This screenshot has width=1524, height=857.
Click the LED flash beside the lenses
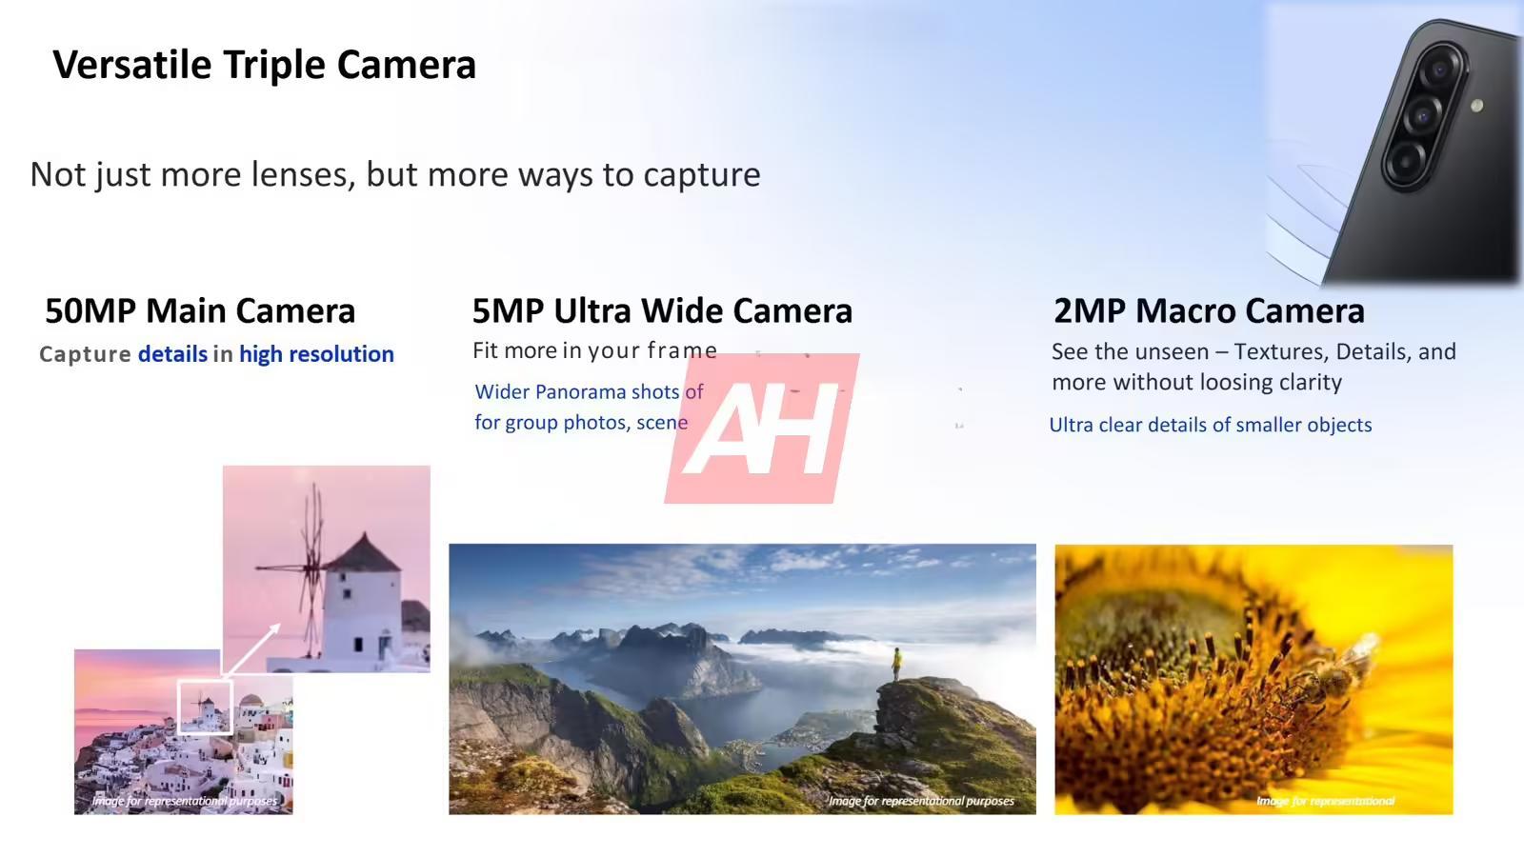1476,106
